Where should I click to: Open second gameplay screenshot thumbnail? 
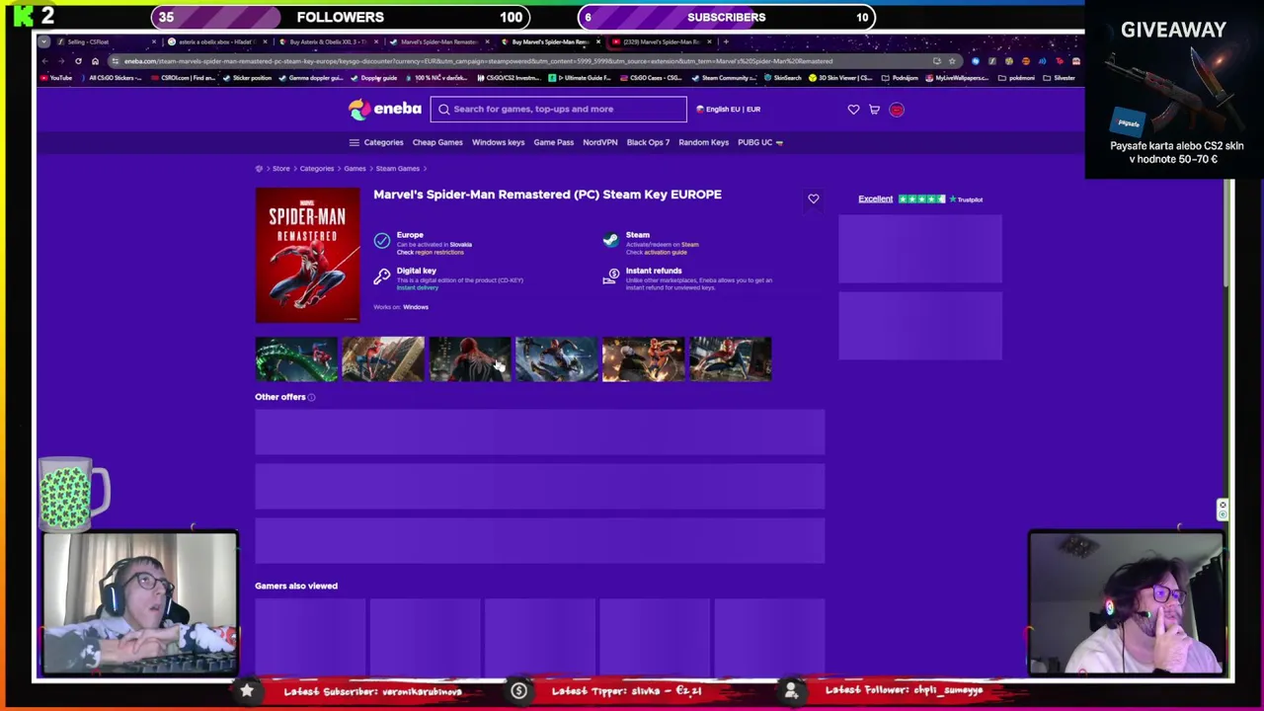[x=382, y=358]
